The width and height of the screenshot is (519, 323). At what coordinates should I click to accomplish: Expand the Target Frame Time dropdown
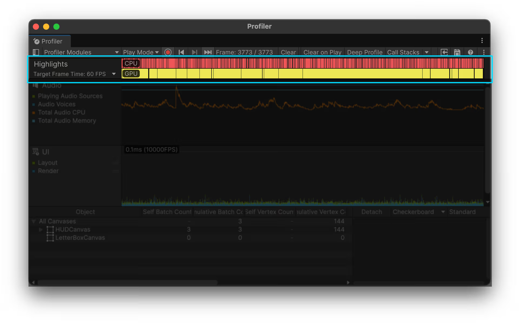(x=114, y=74)
